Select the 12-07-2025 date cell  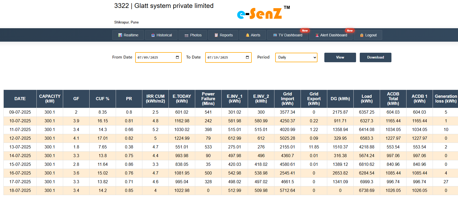[x=20, y=138]
